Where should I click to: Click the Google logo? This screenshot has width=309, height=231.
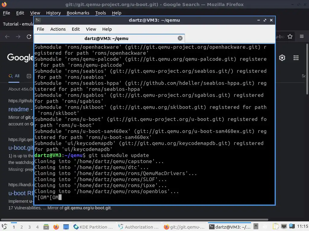click(x=20, y=58)
